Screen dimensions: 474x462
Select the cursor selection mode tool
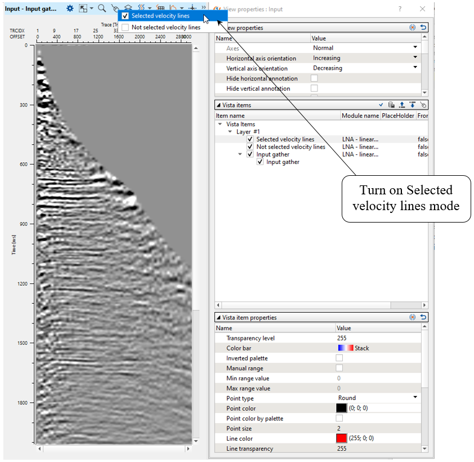[83, 8]
